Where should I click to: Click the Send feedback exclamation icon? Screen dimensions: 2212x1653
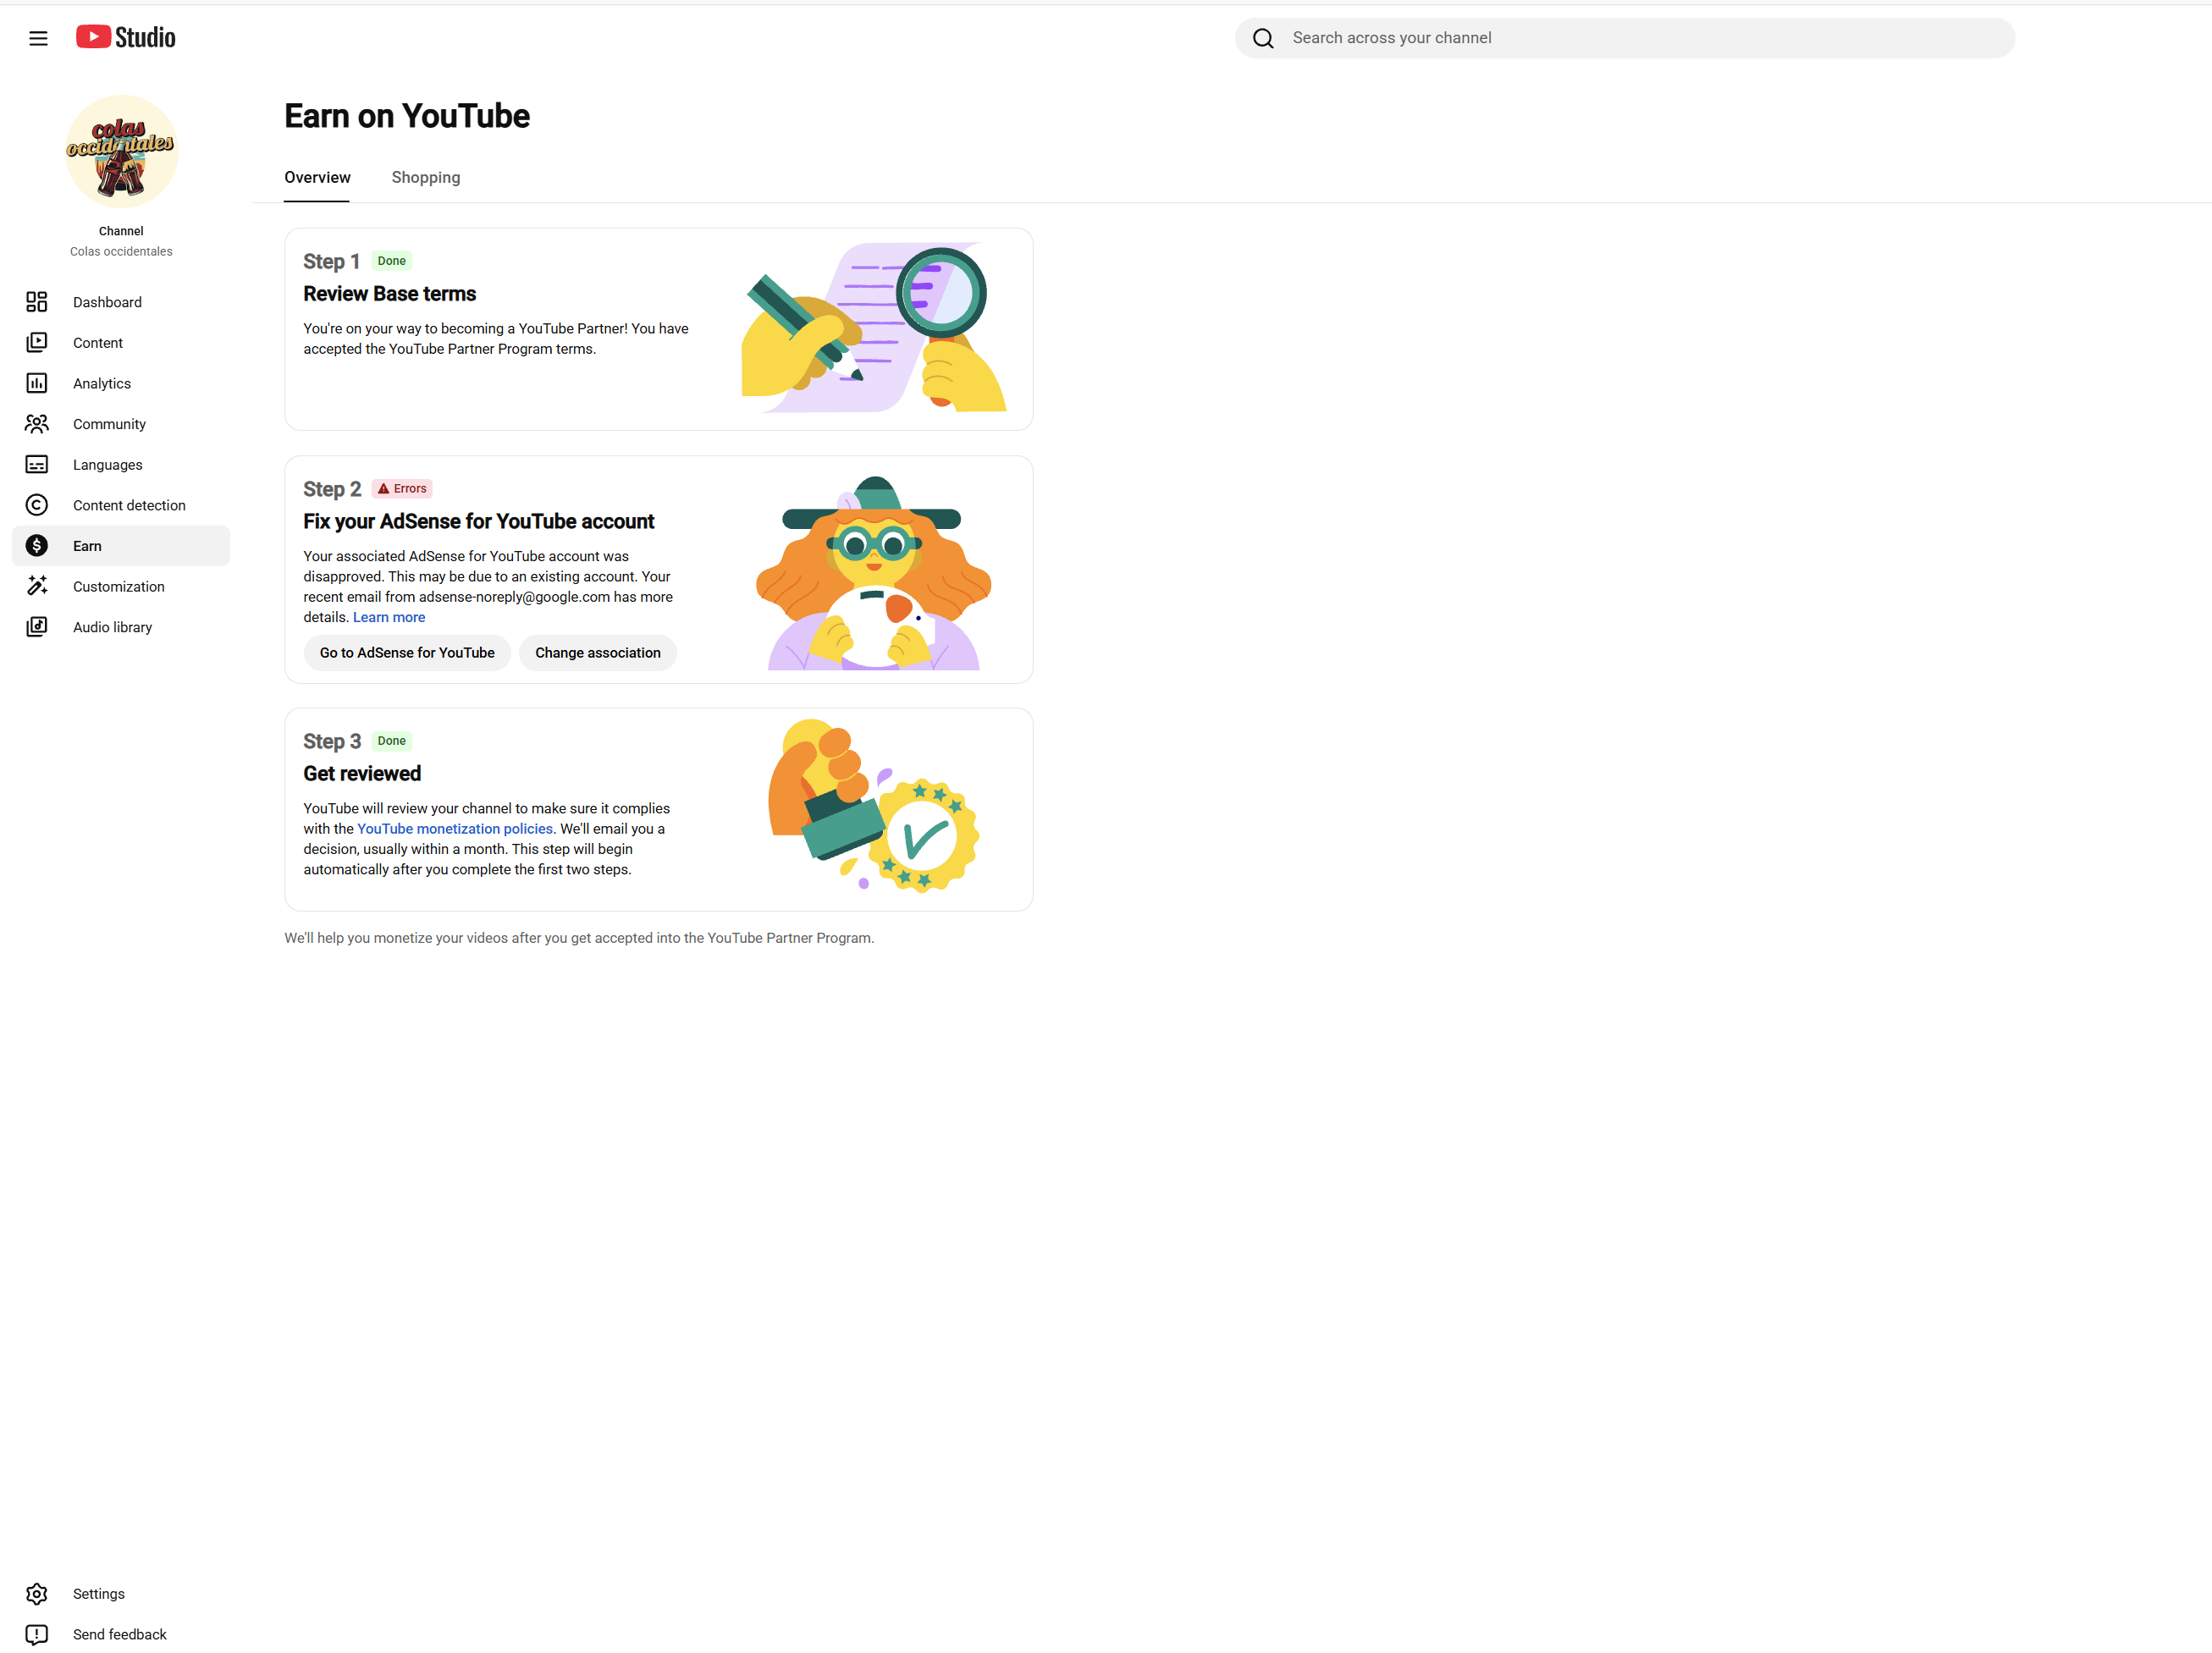point(37,1634)
